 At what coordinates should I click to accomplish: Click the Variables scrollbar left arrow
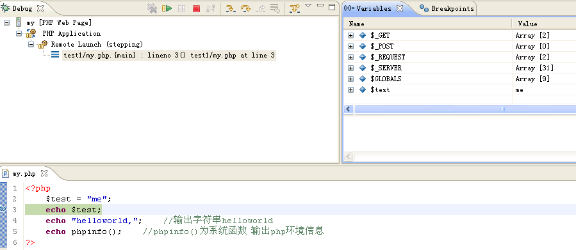(x=349, y=109)
